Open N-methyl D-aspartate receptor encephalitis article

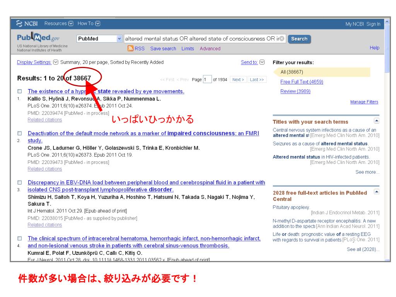[x=324, y=224]
